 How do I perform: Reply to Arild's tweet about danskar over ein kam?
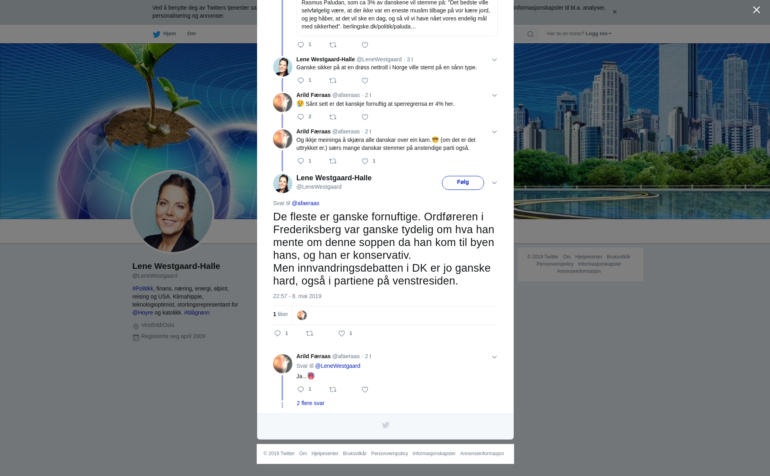point(301,161)
